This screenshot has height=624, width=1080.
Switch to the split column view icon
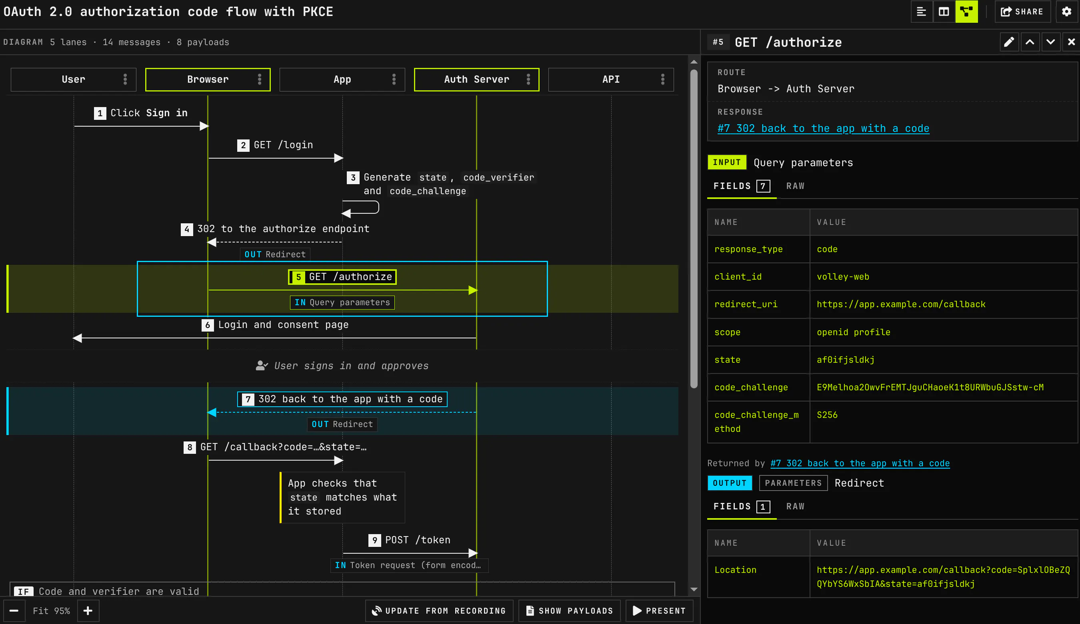pyautogui.click(x=944, y=12)
